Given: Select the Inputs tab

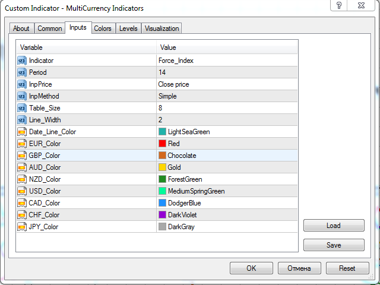Looking at the screenshot, I should tap(78, 27).
